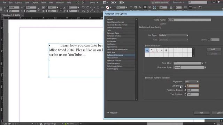Open the Help menu
223x125 pixels.
[69, 2]
